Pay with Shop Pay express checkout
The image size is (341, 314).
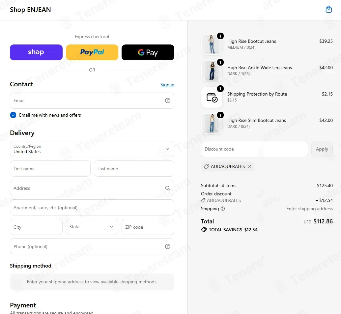(36, 52)
